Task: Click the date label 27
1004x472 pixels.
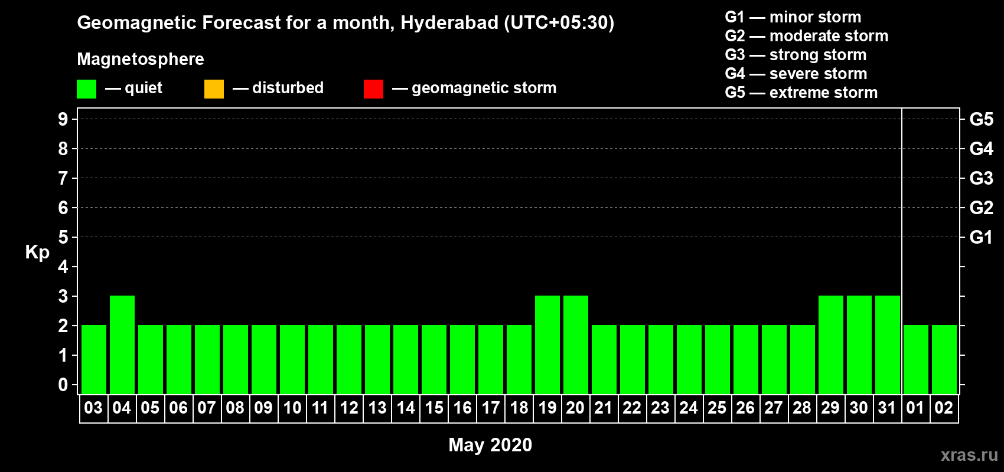Action: coord(774,408)
